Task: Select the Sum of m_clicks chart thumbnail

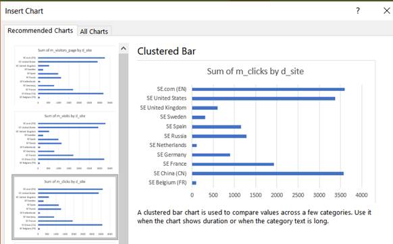Action: [65, 207]
